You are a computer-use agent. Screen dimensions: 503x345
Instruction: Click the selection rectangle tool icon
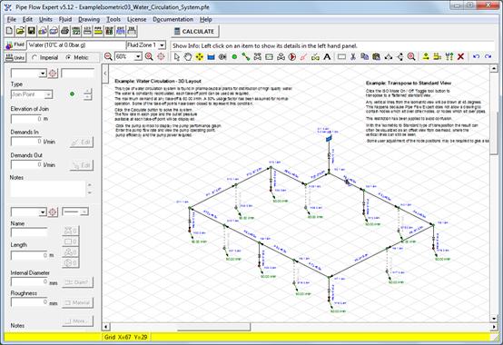coord(341,57)
